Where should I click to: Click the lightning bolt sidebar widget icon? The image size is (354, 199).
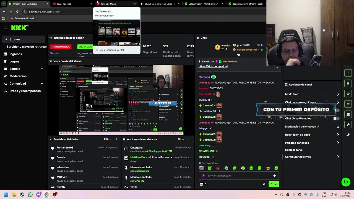[348, 73]
